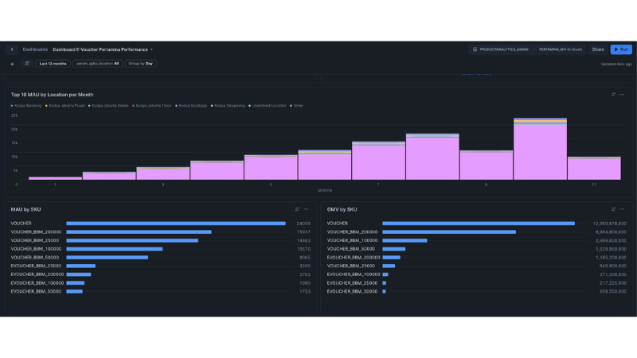Toggle Kodya Jakarta Timur legend series

pyautogui.click(x=152, y=106)
